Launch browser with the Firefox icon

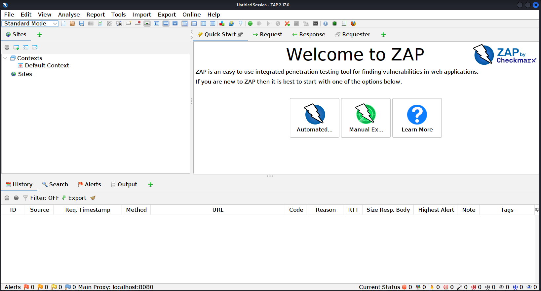click(x=353, y=23)
